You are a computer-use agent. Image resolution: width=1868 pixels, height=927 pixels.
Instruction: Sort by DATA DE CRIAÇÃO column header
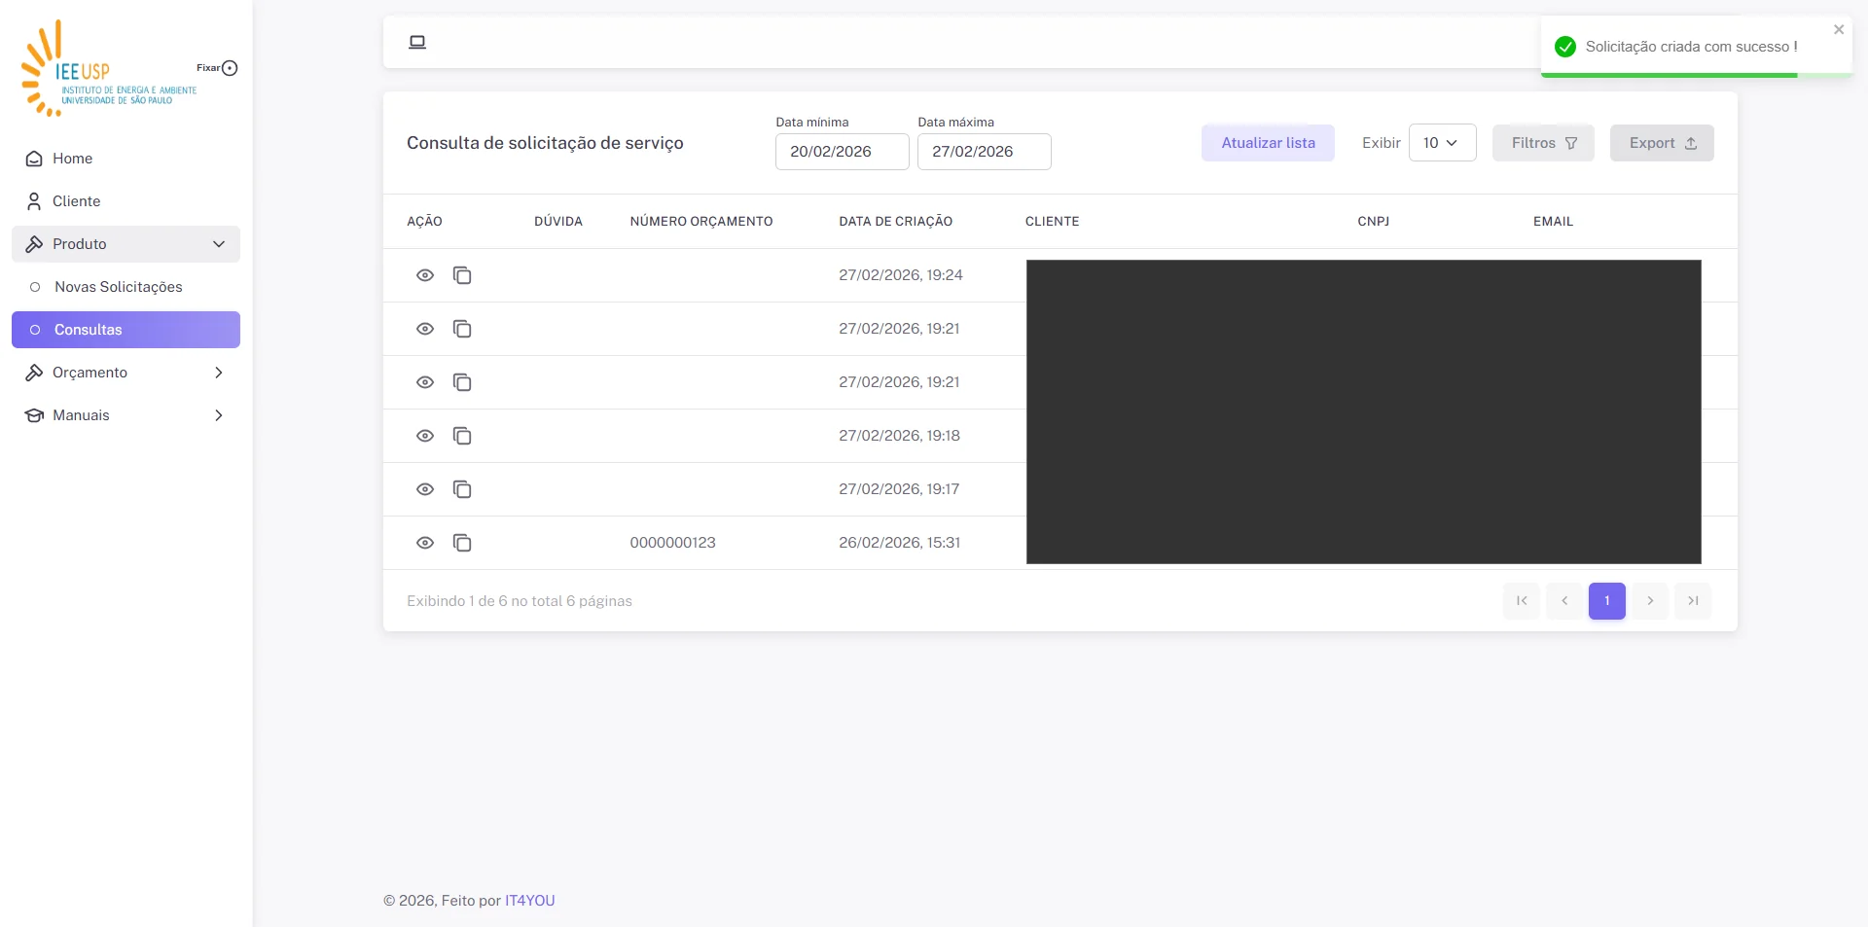pyautogui.click(x=895, y=222)
